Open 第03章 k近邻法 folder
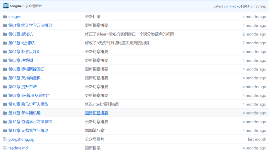Screen dimensions: 271x154 click(x=21, y=43)
